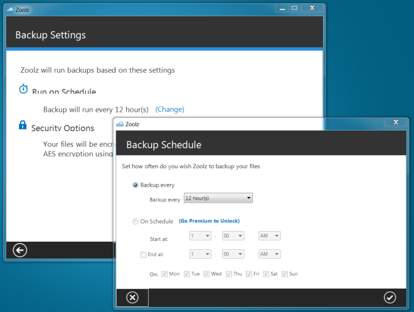
Task: Maximize the Backup Settings window
Action: (294, 8)
